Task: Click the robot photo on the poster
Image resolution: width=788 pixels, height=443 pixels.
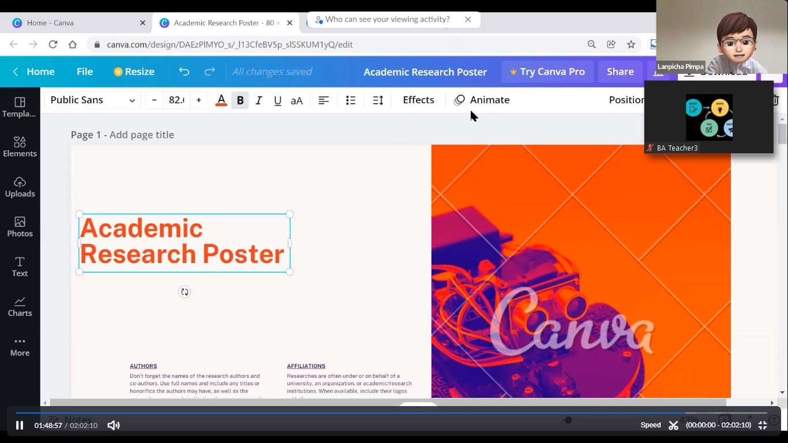Action: tap(581, 271)
